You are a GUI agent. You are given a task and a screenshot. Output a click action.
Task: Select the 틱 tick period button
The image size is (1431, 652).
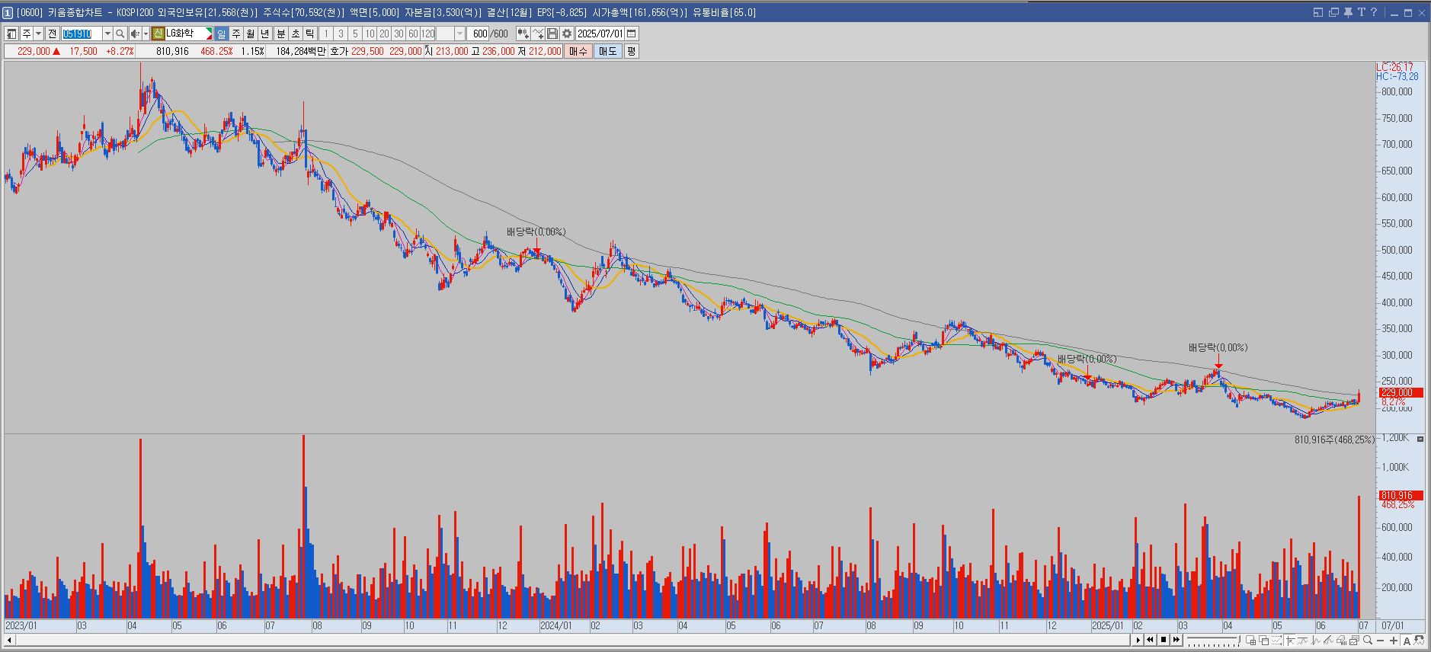[x=309, y=34]
